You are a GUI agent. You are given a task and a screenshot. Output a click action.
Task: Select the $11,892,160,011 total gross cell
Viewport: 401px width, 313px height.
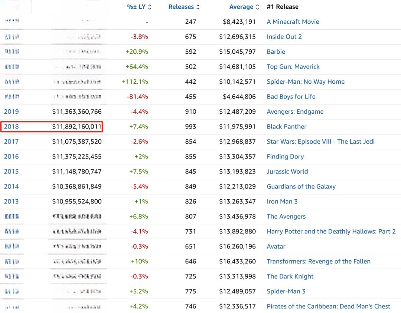pos(77,127)
